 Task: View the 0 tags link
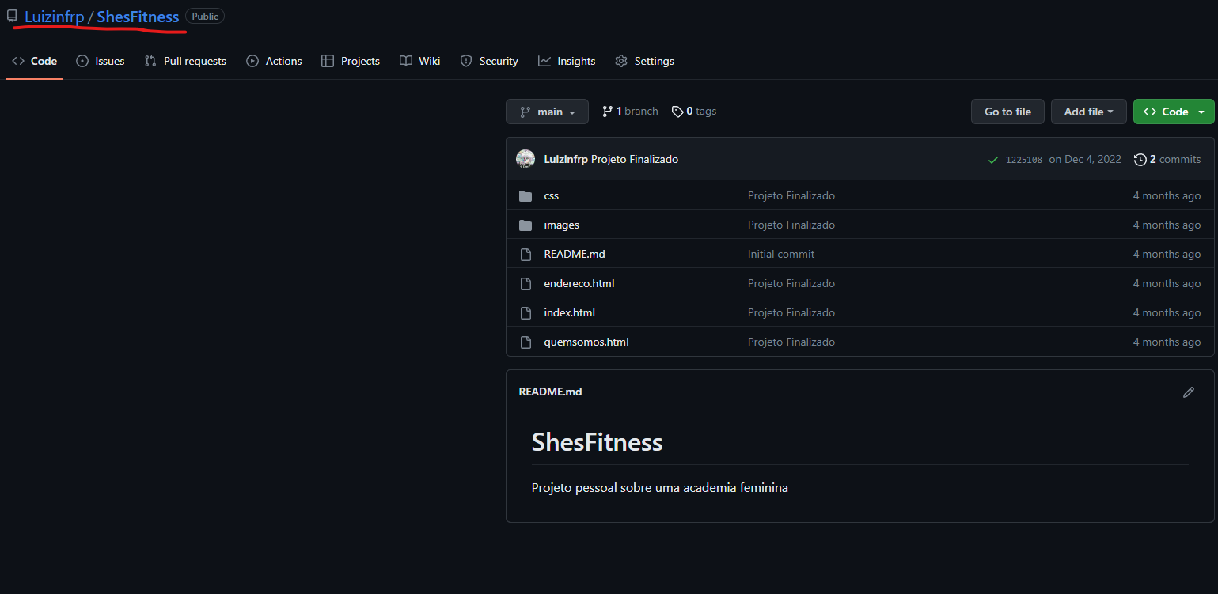click(x=694, y=112)
